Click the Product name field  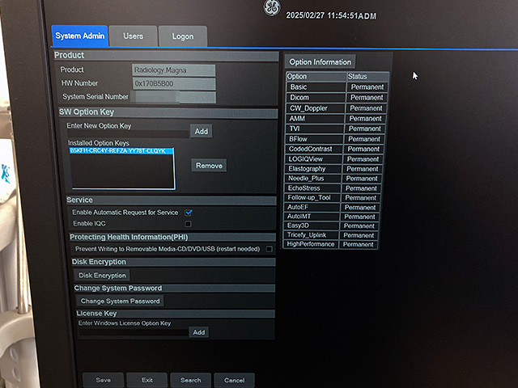(x=173, y=70)
